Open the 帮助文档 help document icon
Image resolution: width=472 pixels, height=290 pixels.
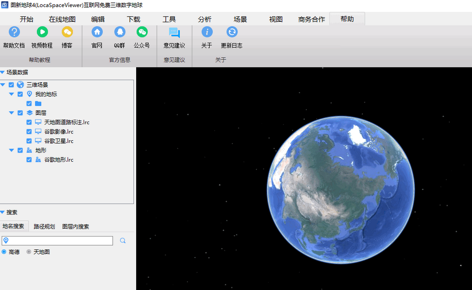click(14, 32)
